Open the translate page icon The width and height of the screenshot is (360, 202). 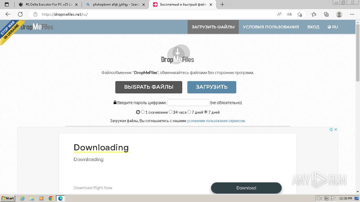[x=289, y=14]
